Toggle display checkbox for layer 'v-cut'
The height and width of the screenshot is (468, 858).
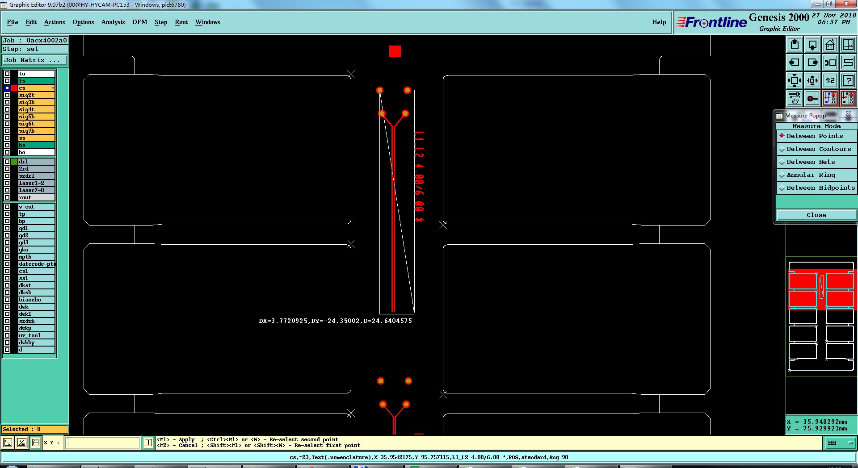pyautogui.click(x=7, y=207)
